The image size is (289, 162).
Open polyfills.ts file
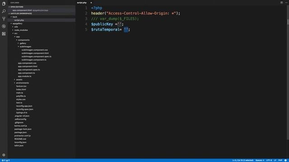(21, 96)
